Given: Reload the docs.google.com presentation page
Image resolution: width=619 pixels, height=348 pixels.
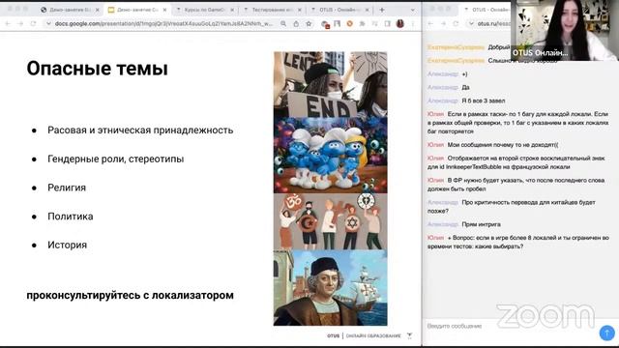Looking at the screenshot, I should pos(33,23).
